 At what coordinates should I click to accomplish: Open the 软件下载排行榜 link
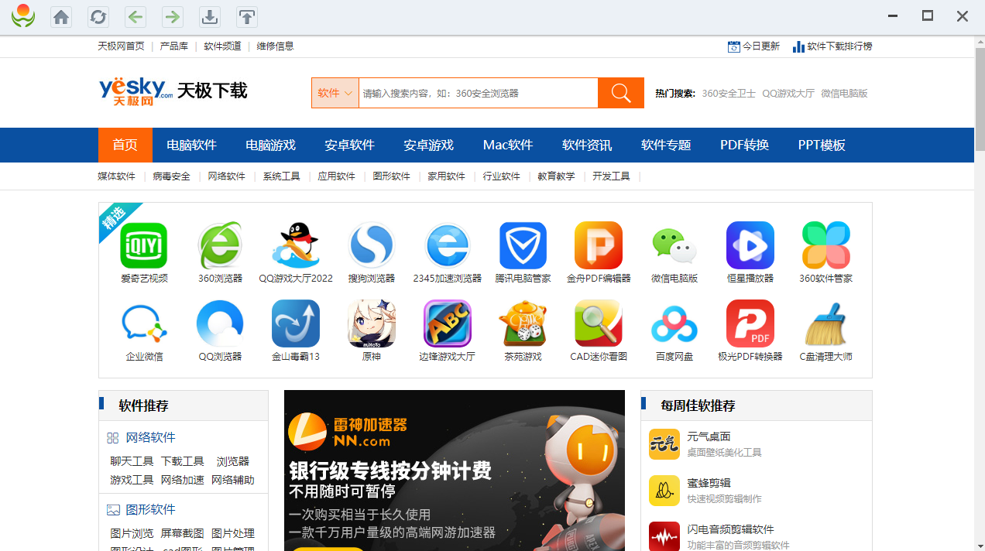tap(832, 46)
